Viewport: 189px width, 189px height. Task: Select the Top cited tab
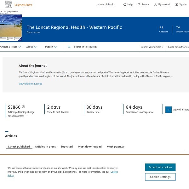point(67,146)
